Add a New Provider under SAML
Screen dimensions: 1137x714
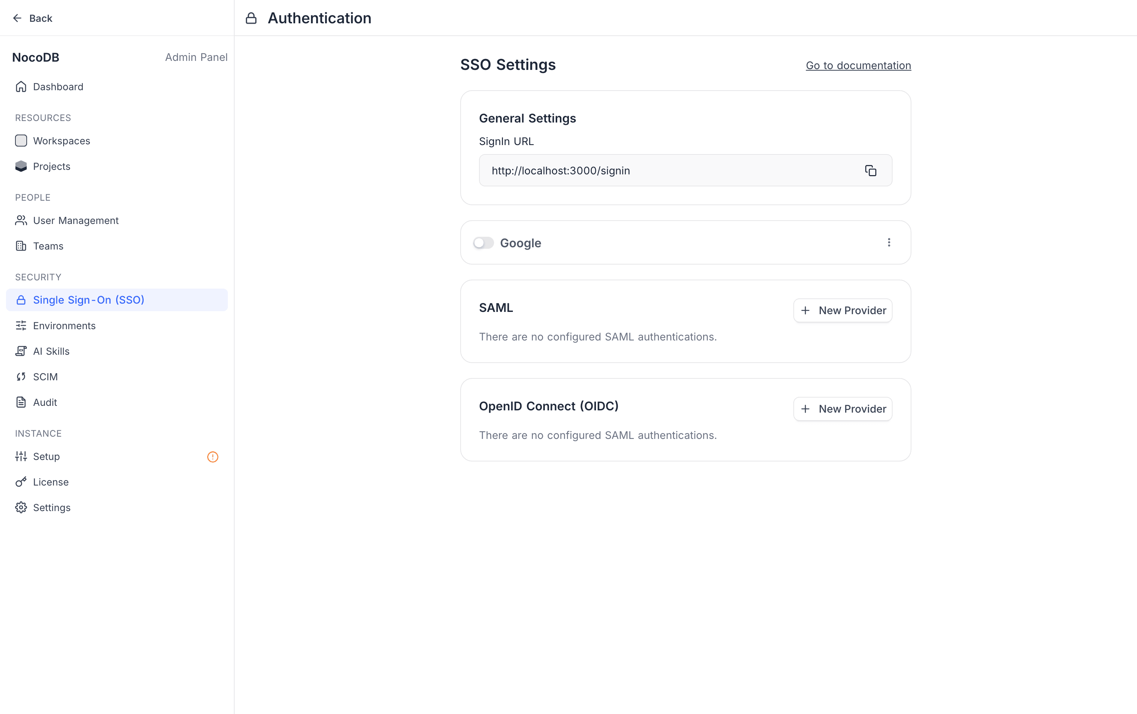[x=842, y=310]
